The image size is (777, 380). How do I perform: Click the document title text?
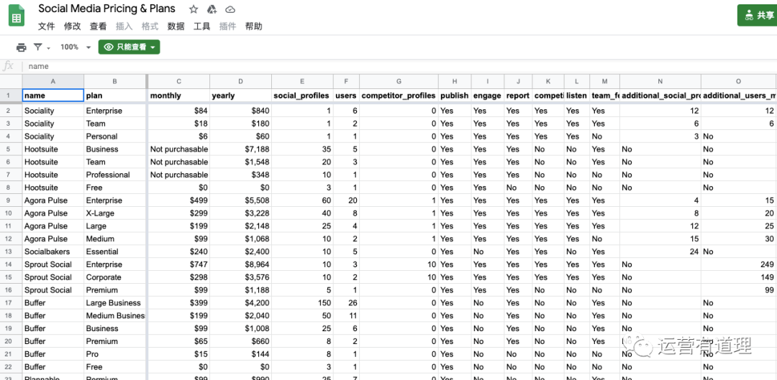tap(107, 9)
